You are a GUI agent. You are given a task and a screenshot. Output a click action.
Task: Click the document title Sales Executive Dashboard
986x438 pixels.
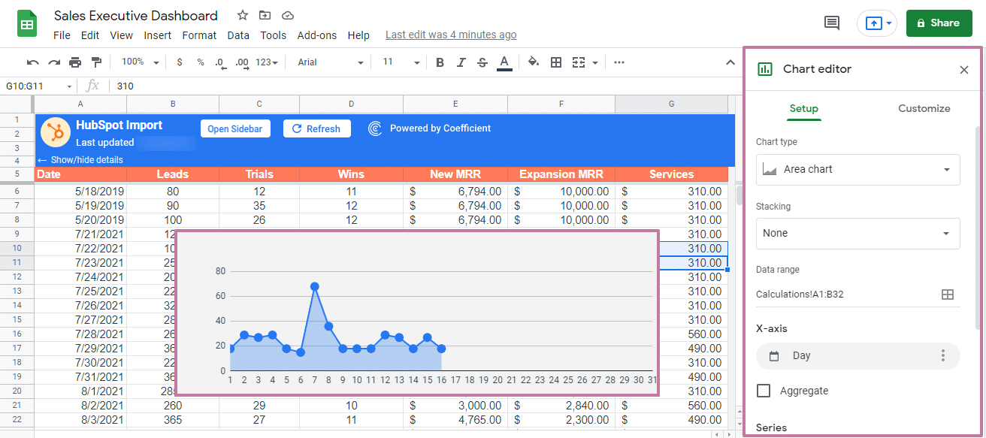[x=136, y=16]
